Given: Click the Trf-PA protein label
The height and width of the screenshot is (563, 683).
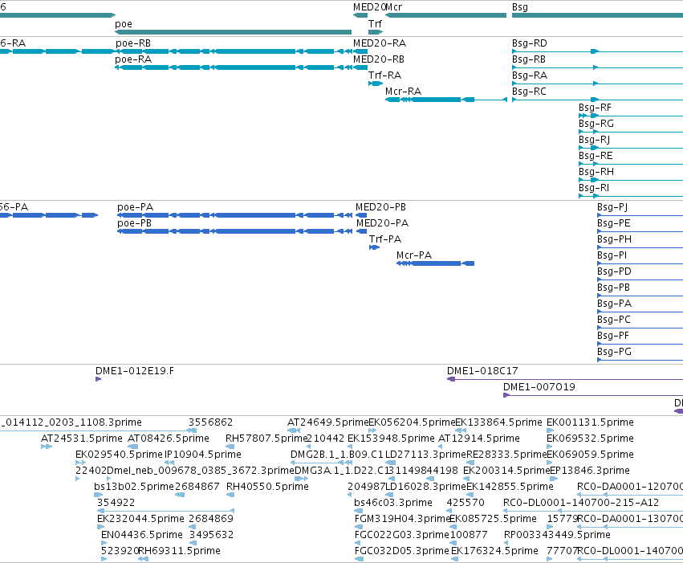Looking at the screenshot, I should 385,239.
